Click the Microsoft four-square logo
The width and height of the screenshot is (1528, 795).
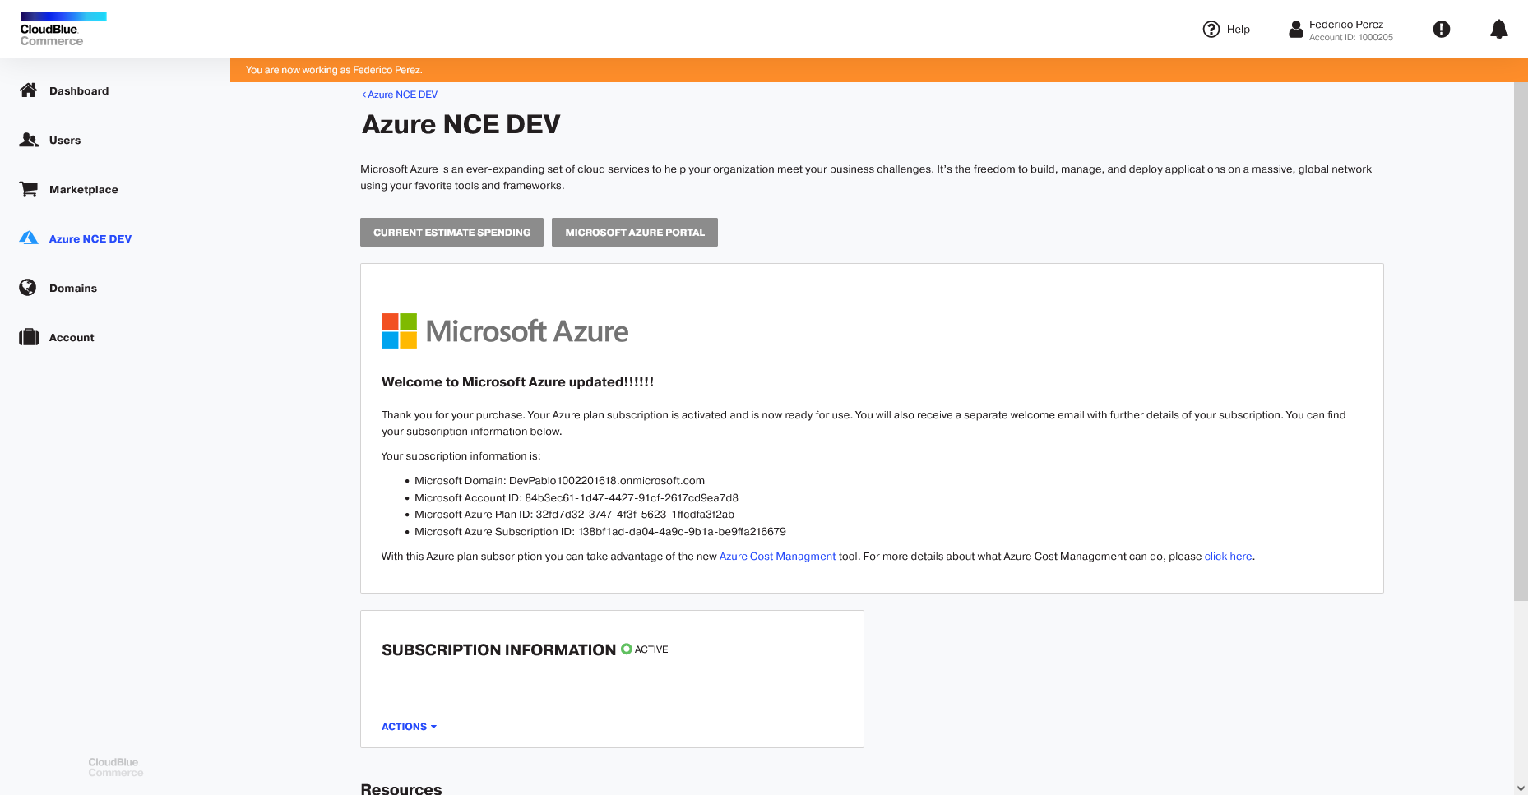[x=399, y=330]
